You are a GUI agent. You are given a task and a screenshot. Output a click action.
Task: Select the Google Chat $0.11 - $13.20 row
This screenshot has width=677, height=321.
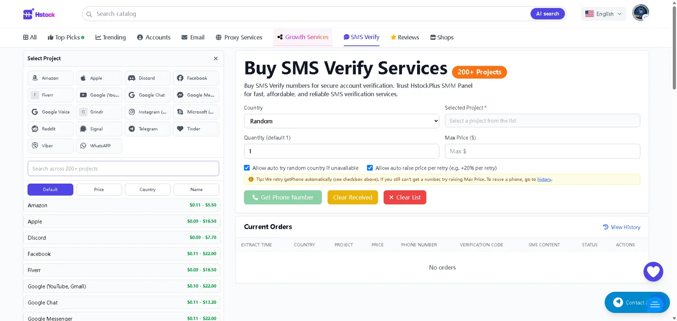[122, 302]
